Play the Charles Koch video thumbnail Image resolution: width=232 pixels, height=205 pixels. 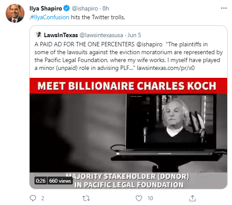point(128,133)
